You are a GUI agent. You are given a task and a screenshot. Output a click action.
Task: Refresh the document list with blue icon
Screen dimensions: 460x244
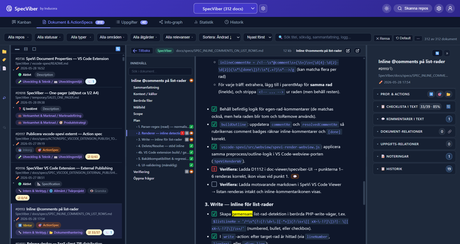tap(118, 49)
